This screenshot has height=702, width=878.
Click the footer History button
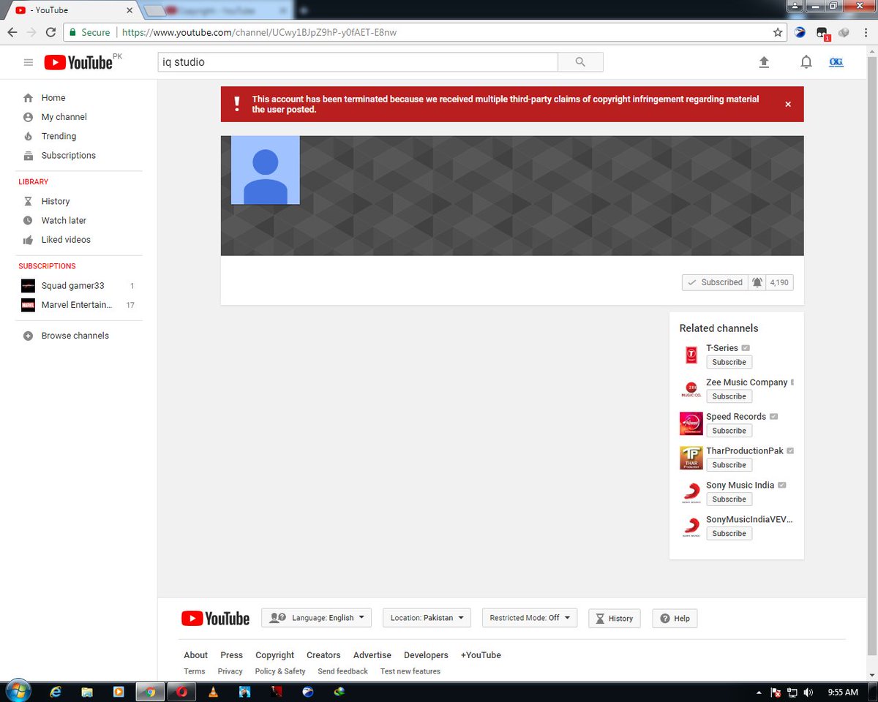point(615,618)
